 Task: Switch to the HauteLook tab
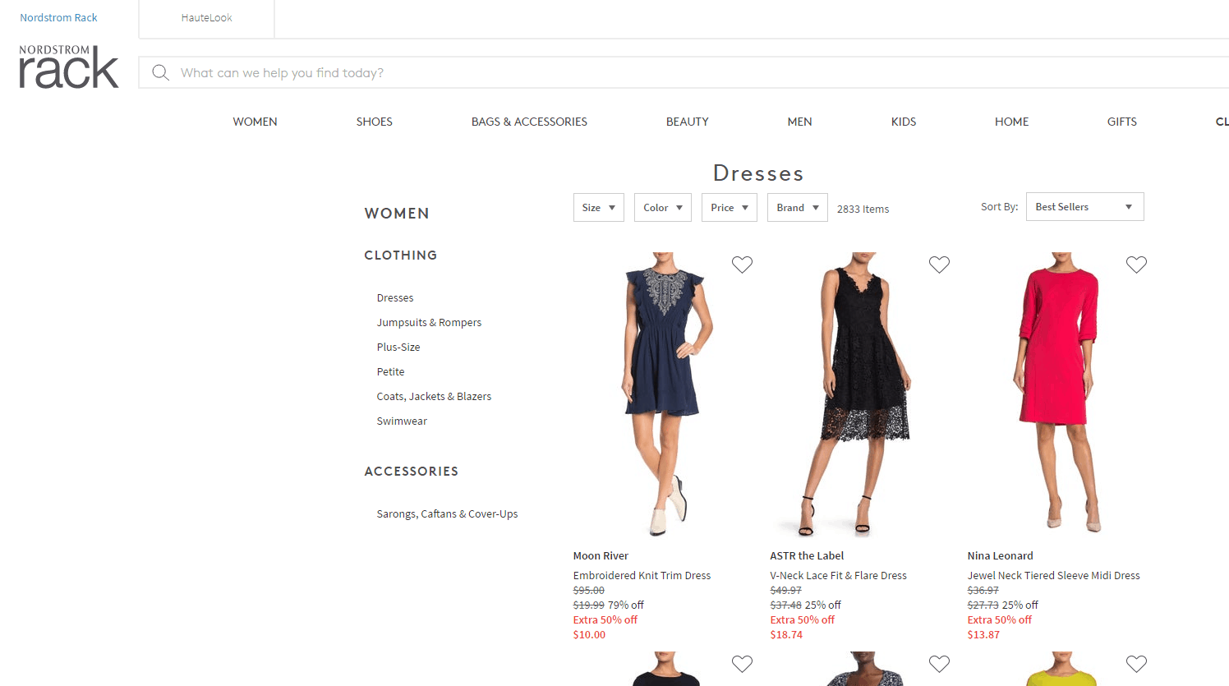(x=207, y=18)
